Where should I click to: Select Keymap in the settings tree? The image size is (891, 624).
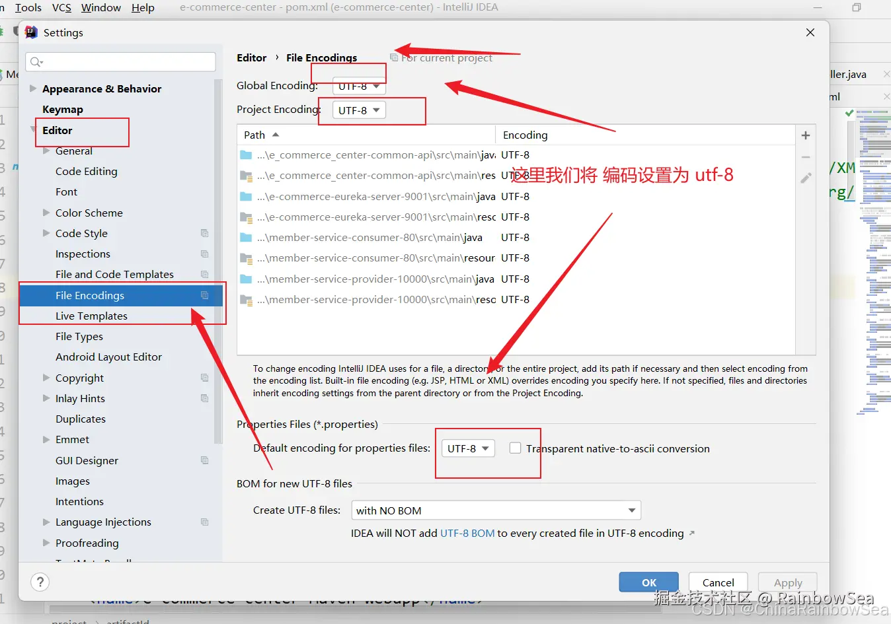click(x=63, y=109)
